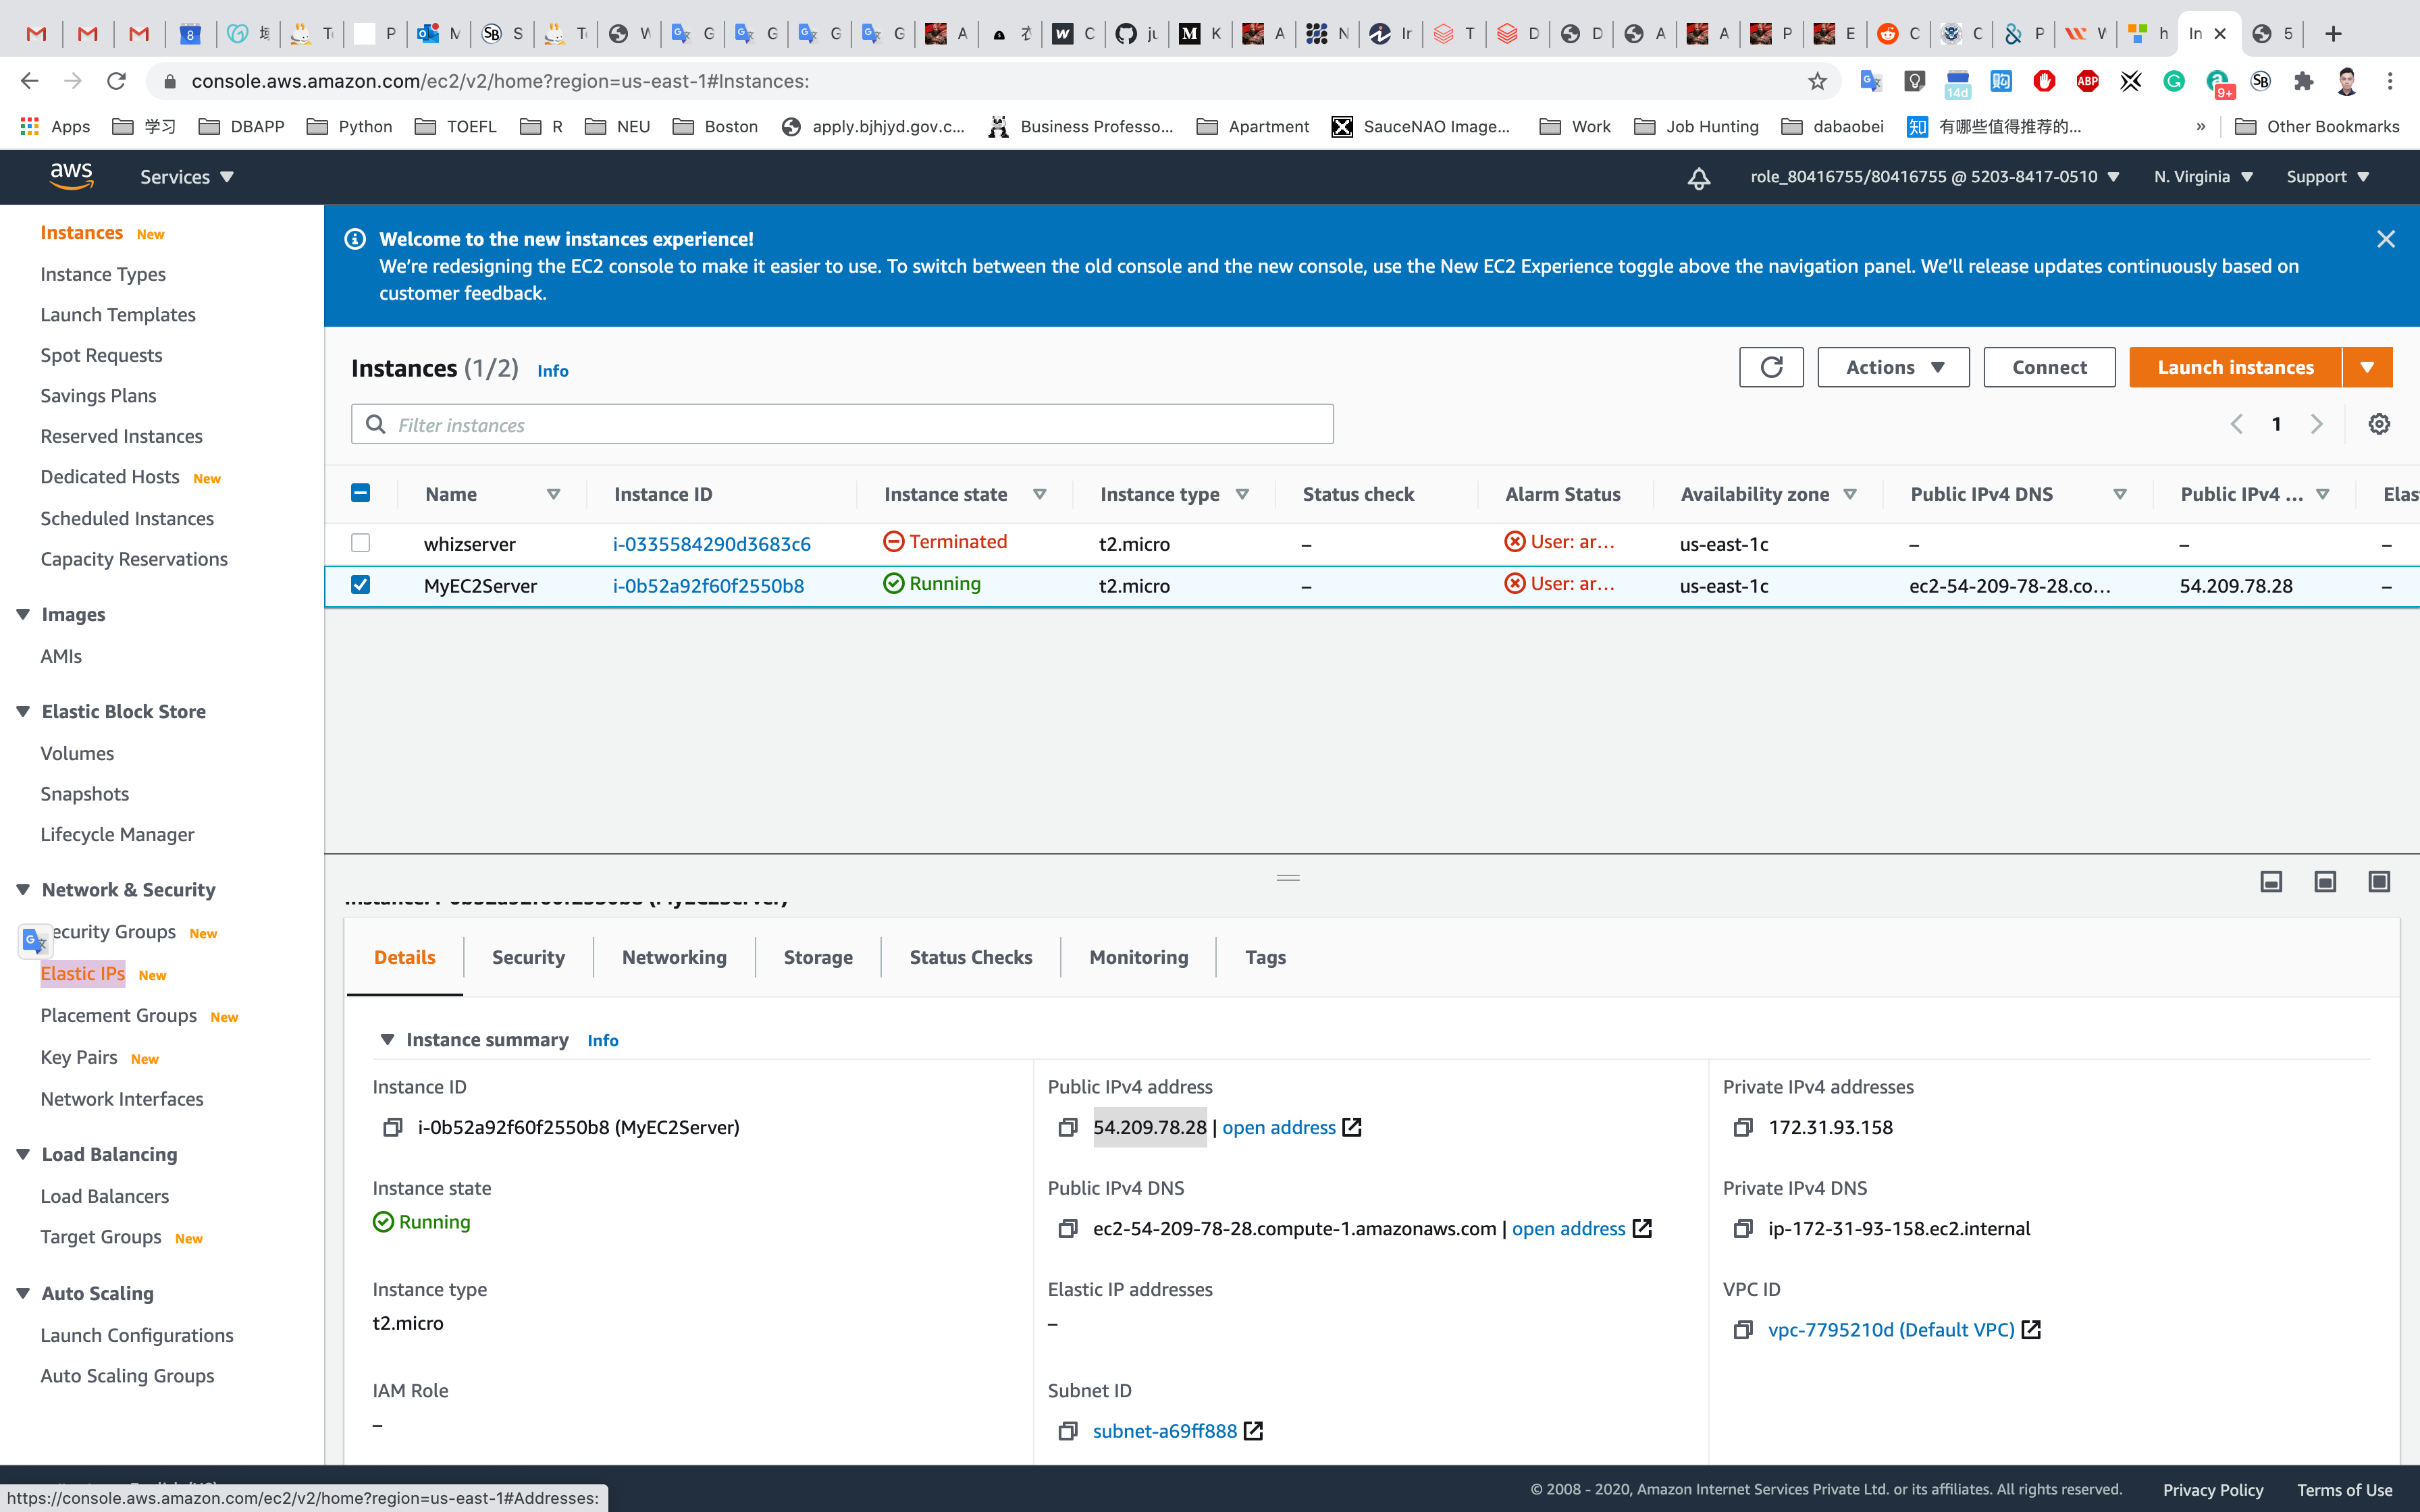Copy the Public IPv4 address icon
This screenshot has width=2420, height=1512.
(x=1067, y=1127)
